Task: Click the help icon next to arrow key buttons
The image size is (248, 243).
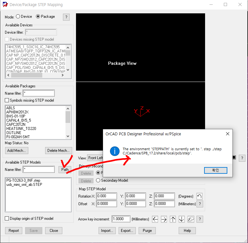Action: coord(200,219)
